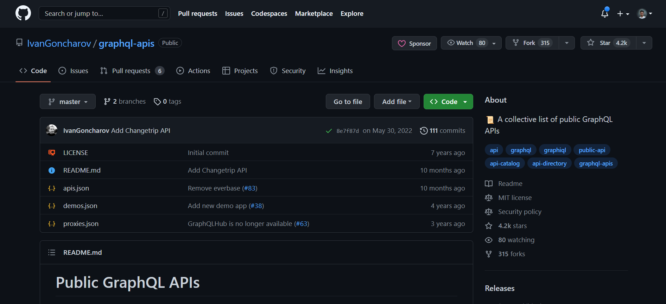Open pull request #83 link

250,188
